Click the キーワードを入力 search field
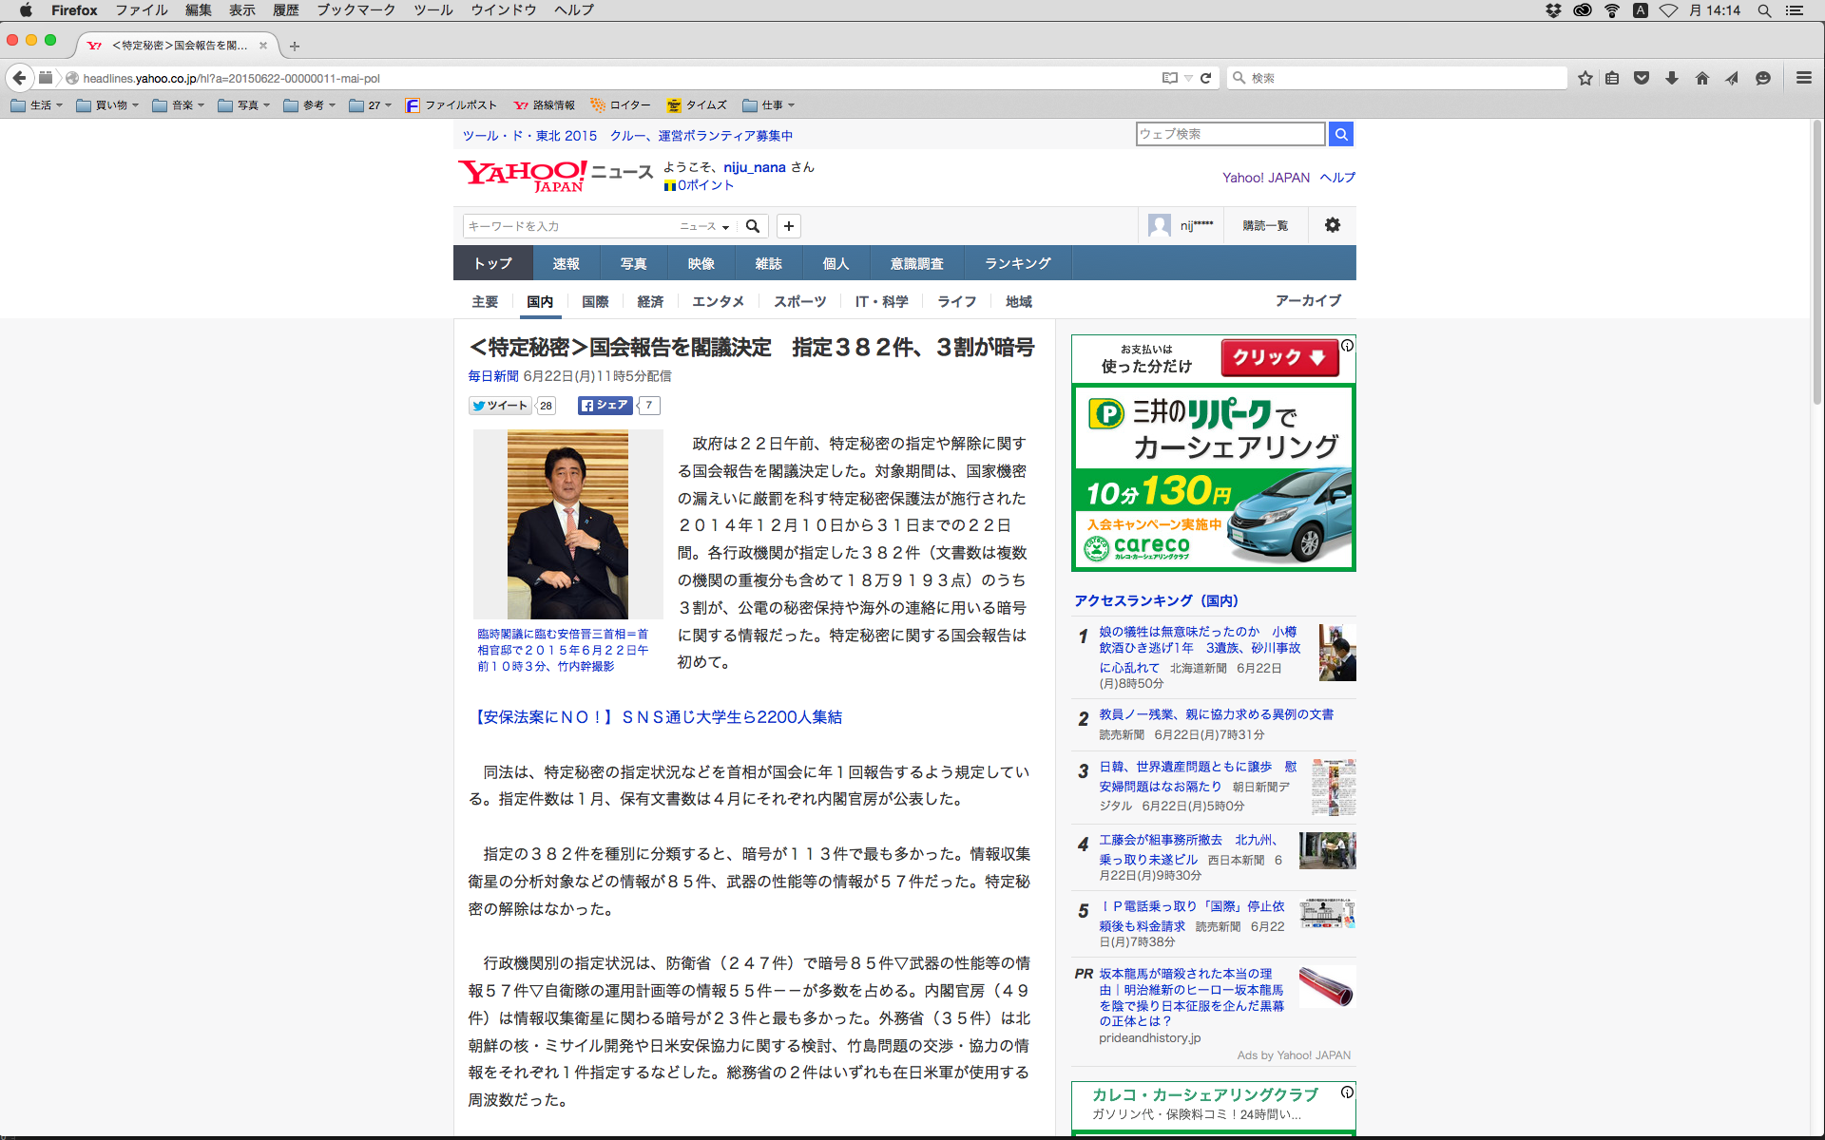The height and width of the screenshot is (1140, 1825). [x=567, y=226]
